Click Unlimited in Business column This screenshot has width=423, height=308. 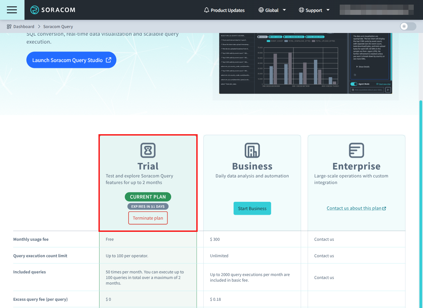point(219,256)
